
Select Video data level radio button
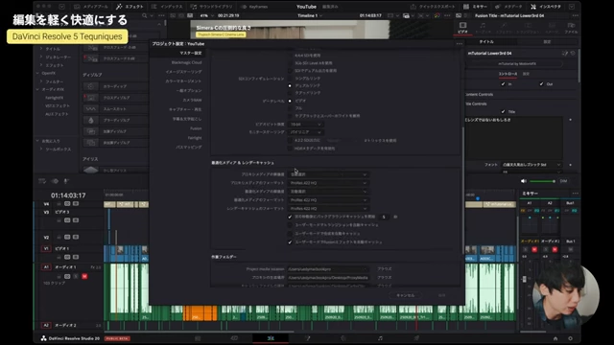tap(290, 101)
